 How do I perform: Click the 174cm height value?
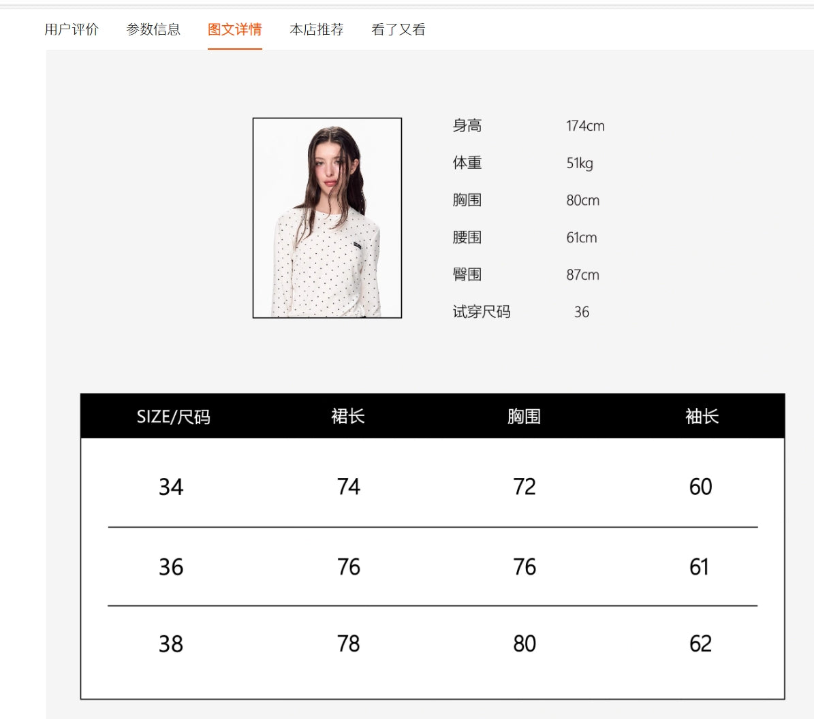[585, 126]
